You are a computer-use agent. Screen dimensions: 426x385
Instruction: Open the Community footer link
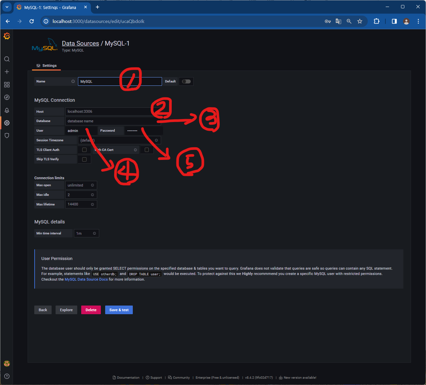pos(179,378)
